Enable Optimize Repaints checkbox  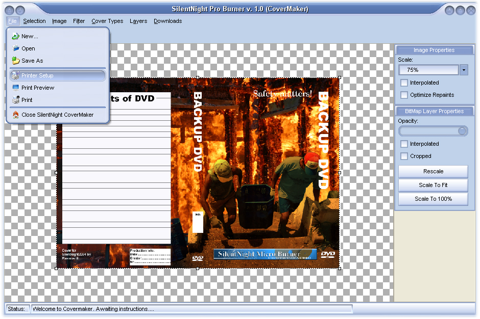[404, 95]
